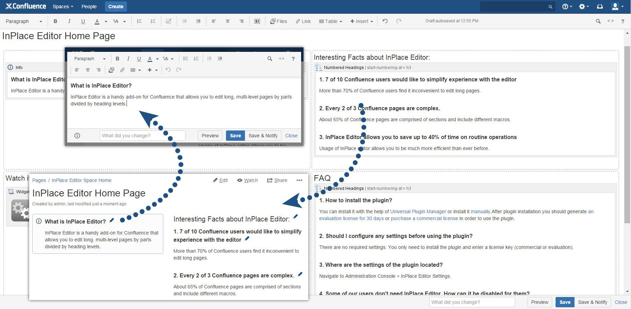Toggle bold in the inline editor popup
This screenshot has height=309, width=631.
pyautogui.click(x=117, y=59)
